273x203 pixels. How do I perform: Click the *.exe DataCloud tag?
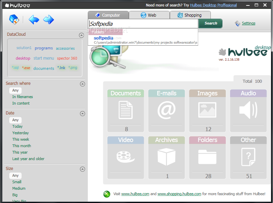point(26,68)
